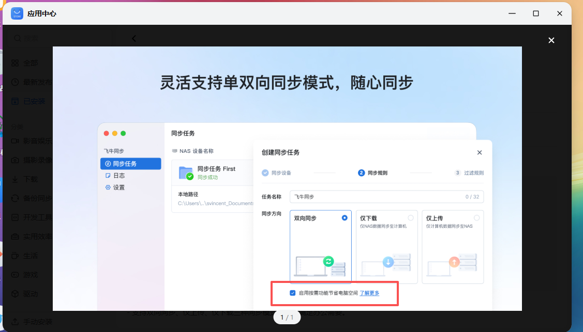Click the completed 同步设备 step
The width and height of the screenshot is (583, 332).
coord(276,173)
